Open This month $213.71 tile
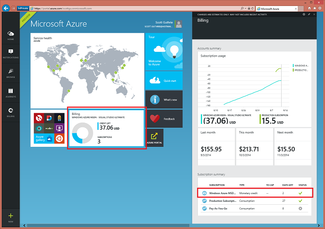This screenshot has width=325, height=229. pyautogui.click(x=254, y=147)
